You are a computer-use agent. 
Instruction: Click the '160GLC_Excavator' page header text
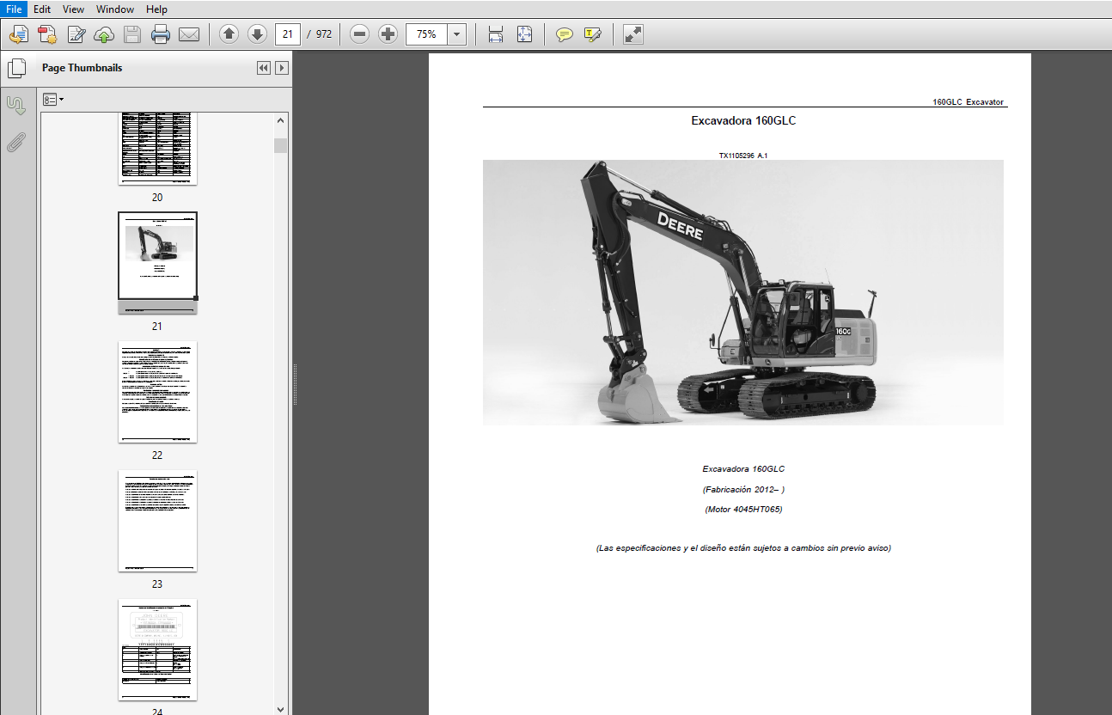968,102
